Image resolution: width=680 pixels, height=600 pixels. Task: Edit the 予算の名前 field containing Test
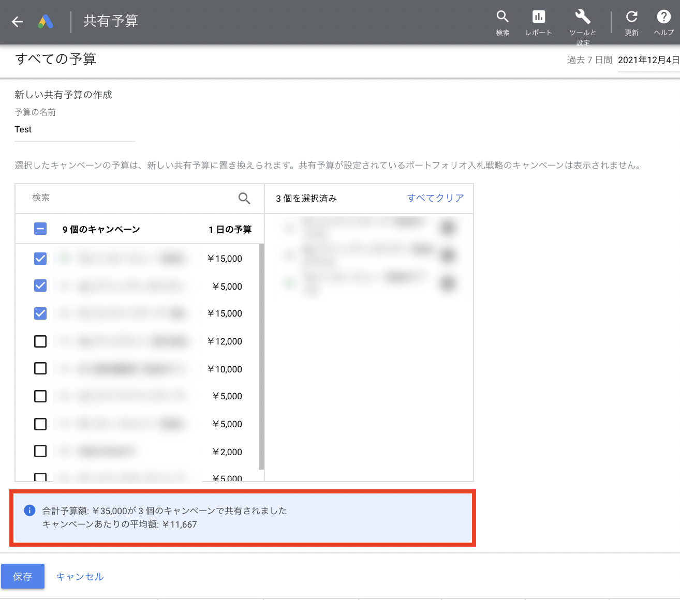pos(75,130)
